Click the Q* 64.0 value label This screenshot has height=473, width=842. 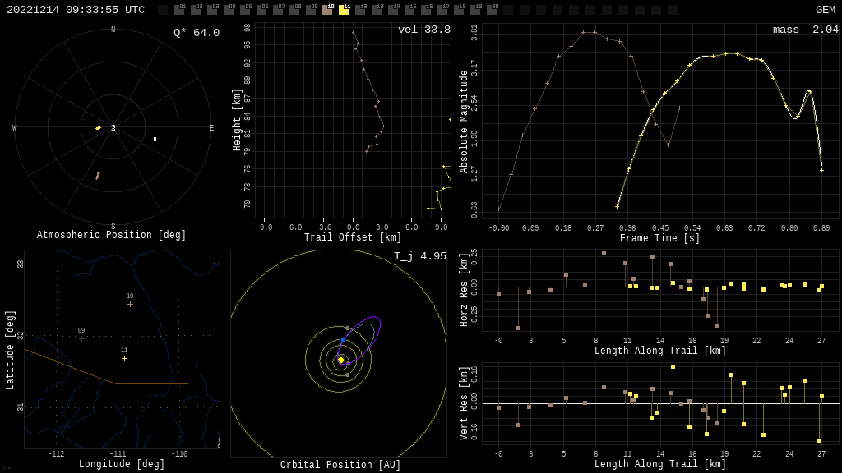tap(197, 33)
